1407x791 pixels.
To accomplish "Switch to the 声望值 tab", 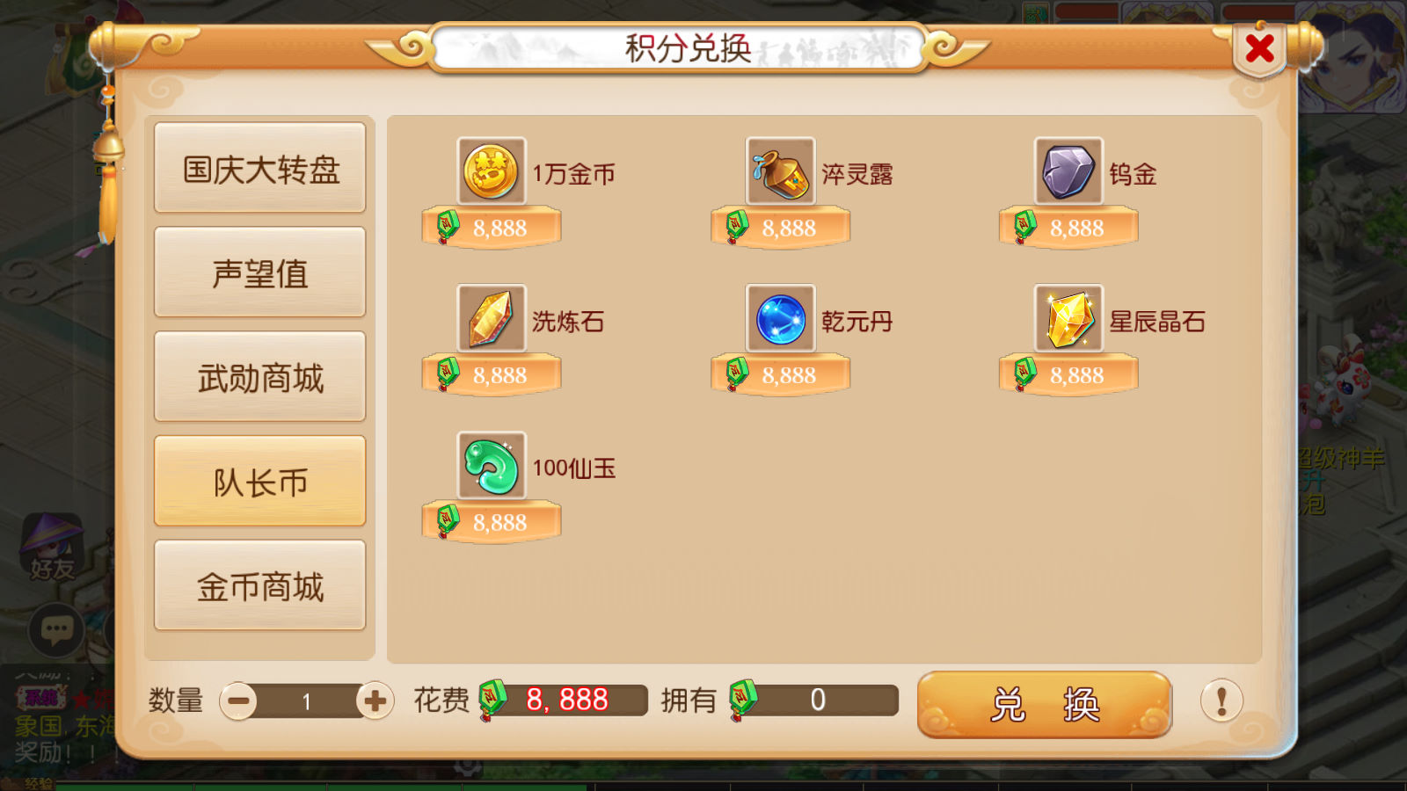I will 260,272.
